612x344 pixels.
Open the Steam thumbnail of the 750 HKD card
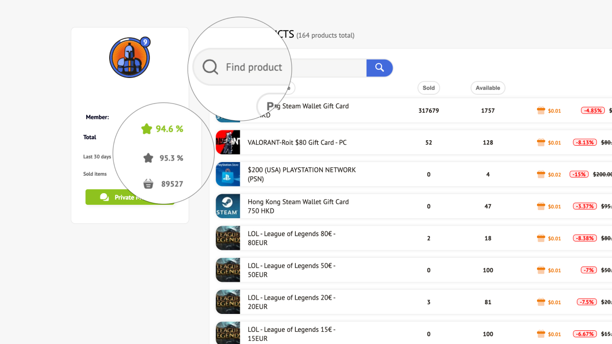click(x=228, y=206)
